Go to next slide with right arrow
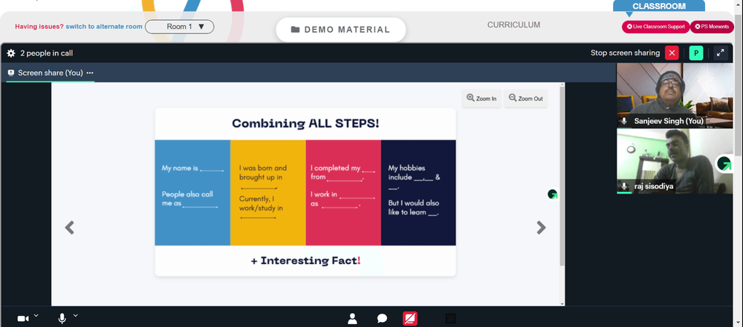 (x=541, y=228)
